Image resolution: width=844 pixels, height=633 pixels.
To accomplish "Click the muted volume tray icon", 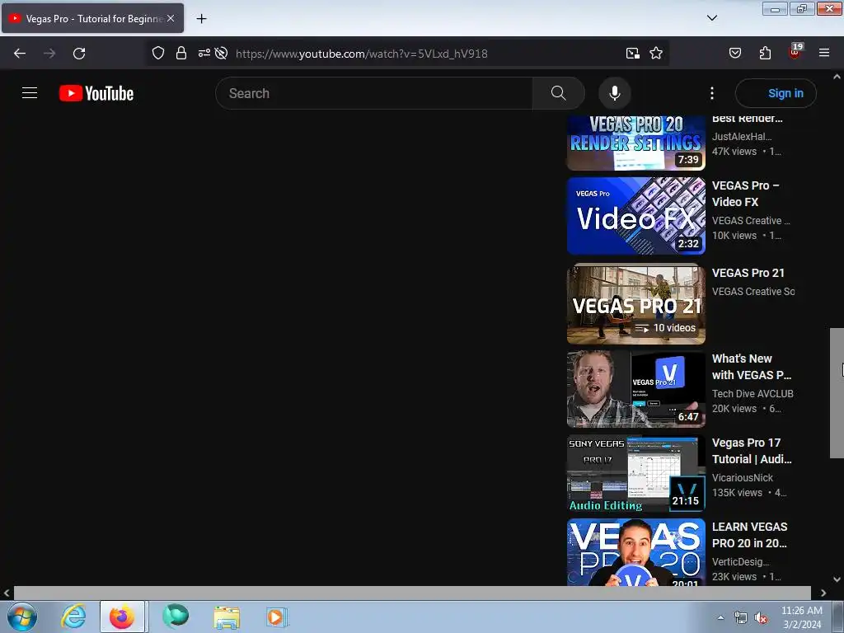I will click(x=761, y=618).
